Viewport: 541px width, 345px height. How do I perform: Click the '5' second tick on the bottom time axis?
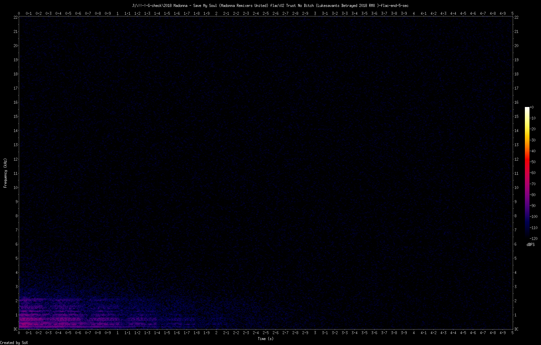(512, 333)
